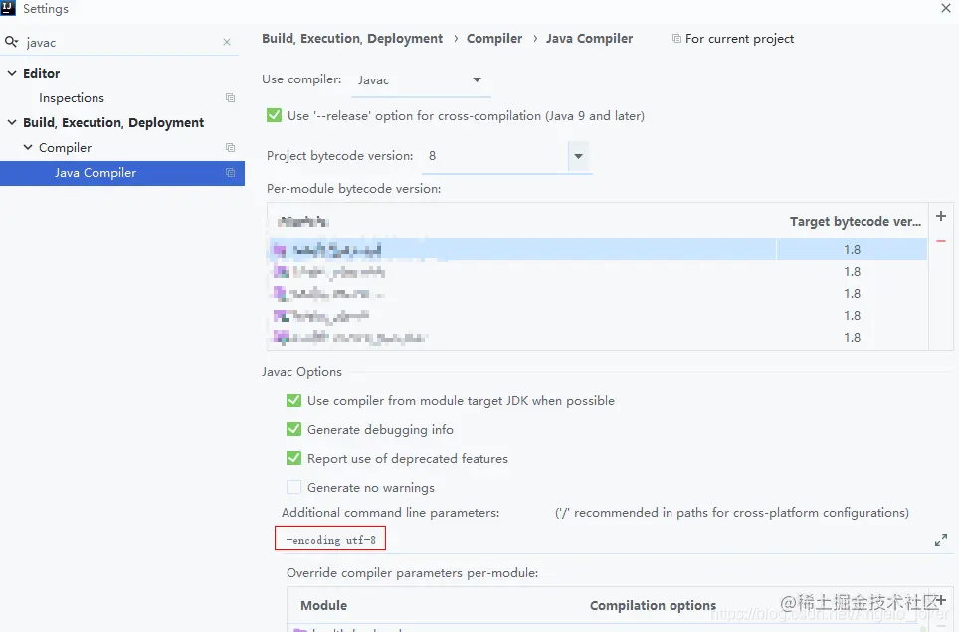The height and width of the screenshot is (632, 959).
Task: Disable Report use of deprecated features
Action: [x=294, y=458]
